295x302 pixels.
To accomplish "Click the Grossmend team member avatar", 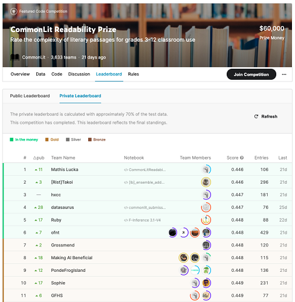I will (206, 245).
